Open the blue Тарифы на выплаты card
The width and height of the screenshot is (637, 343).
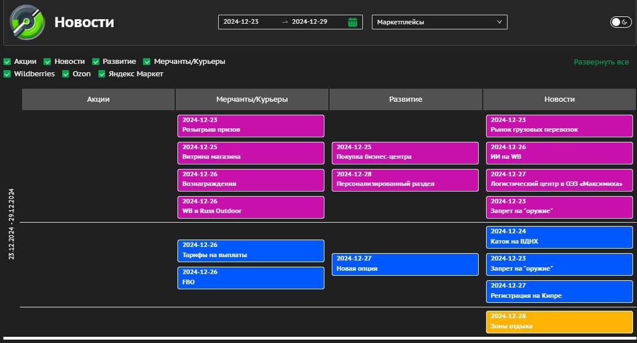251,250
